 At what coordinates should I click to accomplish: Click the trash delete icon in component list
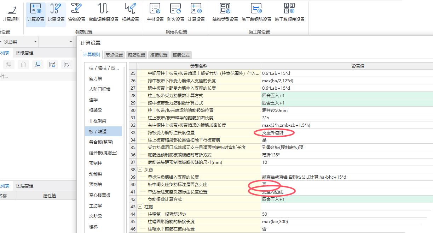pos(23,64)
